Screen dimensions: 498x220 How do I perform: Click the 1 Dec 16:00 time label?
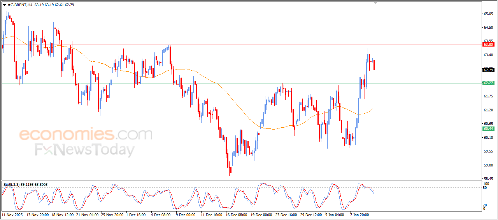point(136,214)
